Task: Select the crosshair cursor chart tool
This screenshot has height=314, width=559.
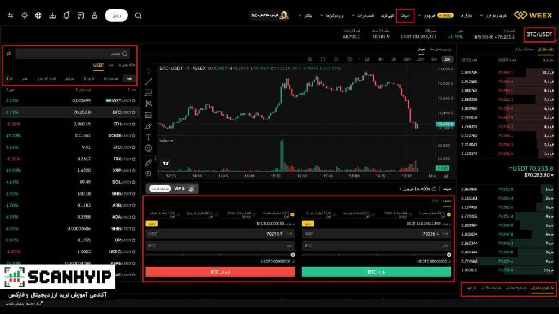Action: tap(148, 70)
